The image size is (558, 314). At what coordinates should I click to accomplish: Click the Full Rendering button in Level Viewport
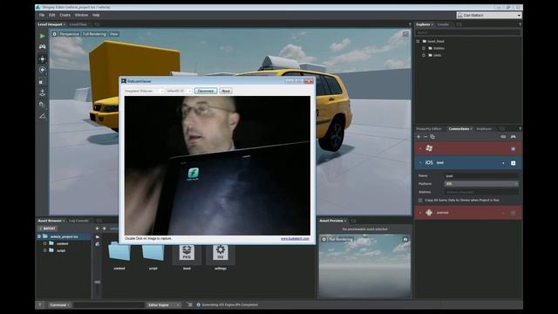94,34
